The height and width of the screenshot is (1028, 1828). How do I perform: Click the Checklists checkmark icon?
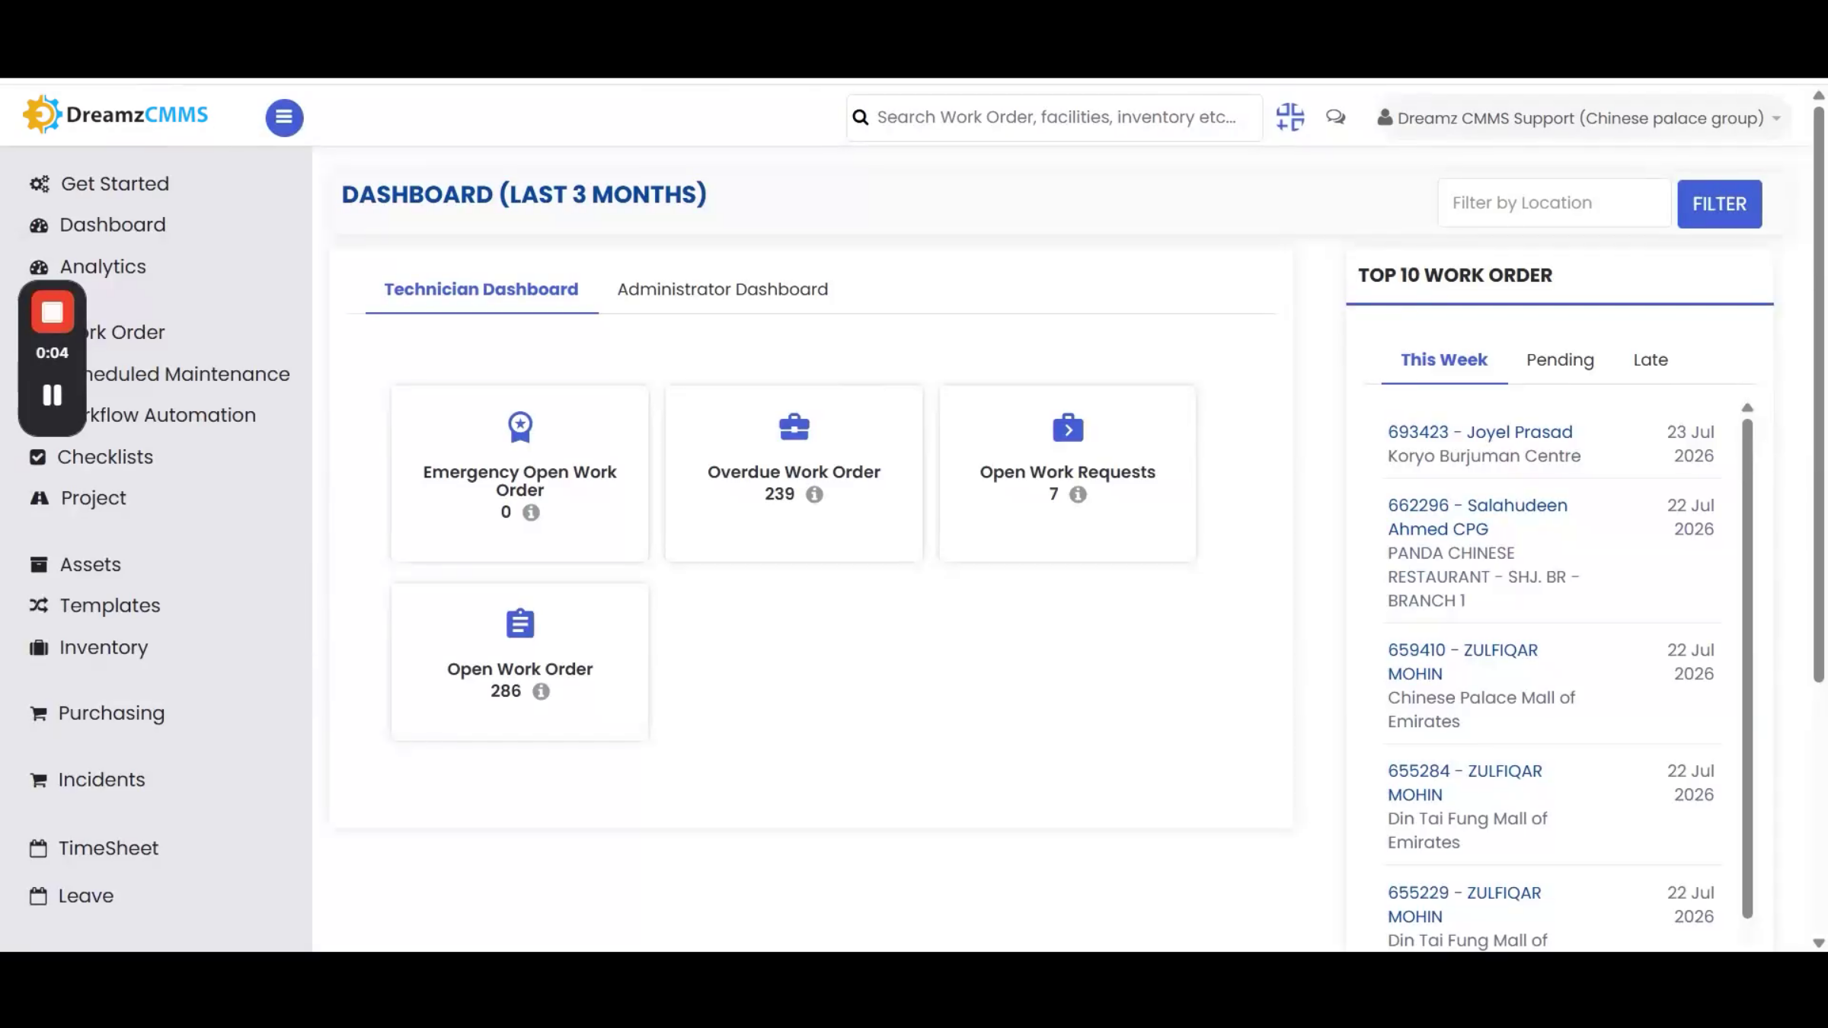pos(38,457)
